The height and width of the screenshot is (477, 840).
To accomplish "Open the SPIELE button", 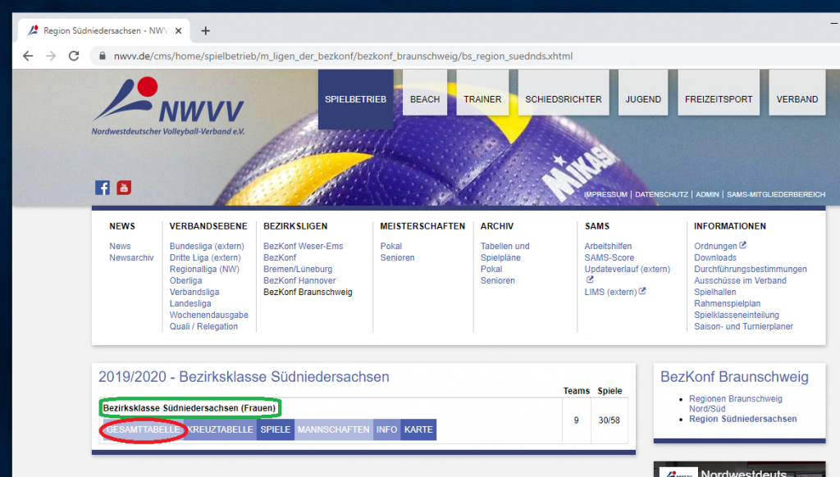I will tap(276, 429).
